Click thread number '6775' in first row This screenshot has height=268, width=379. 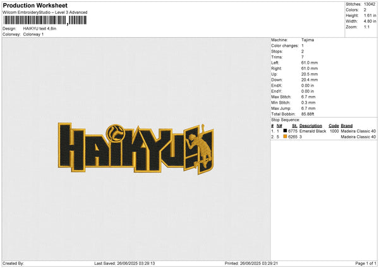pyautogui.click(x=292, y=131)
